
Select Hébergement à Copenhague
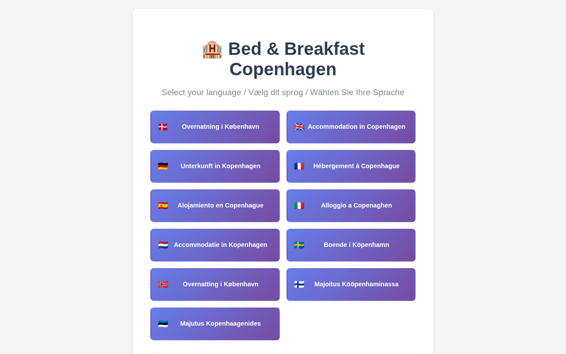coord(351,166)
